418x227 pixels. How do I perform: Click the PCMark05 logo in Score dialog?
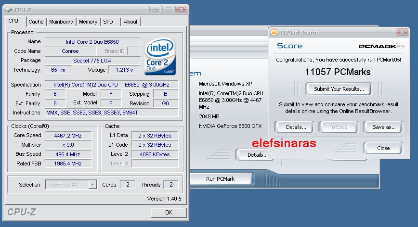pos(381,46)
